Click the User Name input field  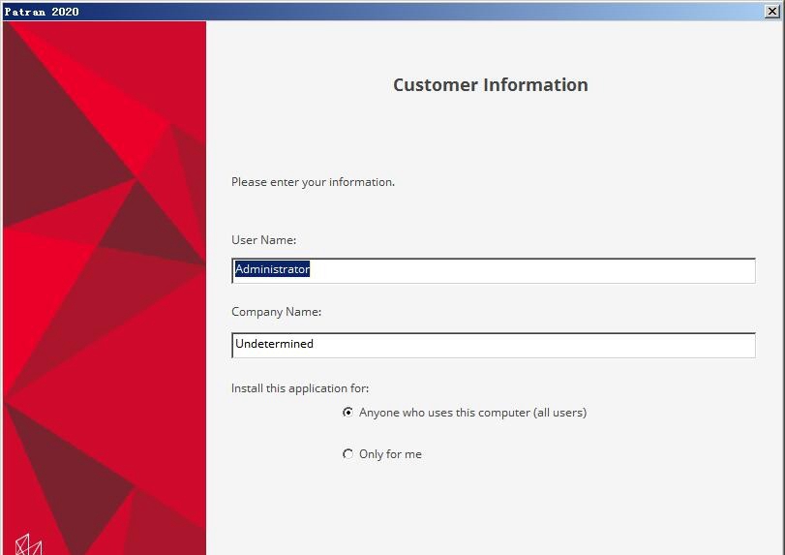(494, 270)
